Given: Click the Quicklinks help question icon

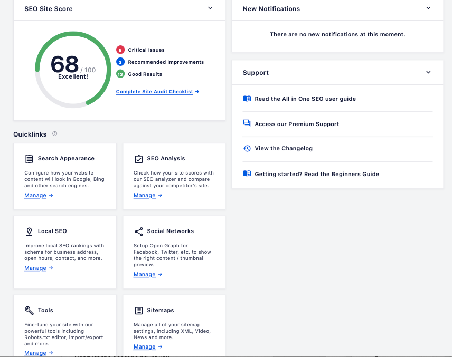Looking at the screenshot, I should [x=54, y=133].
